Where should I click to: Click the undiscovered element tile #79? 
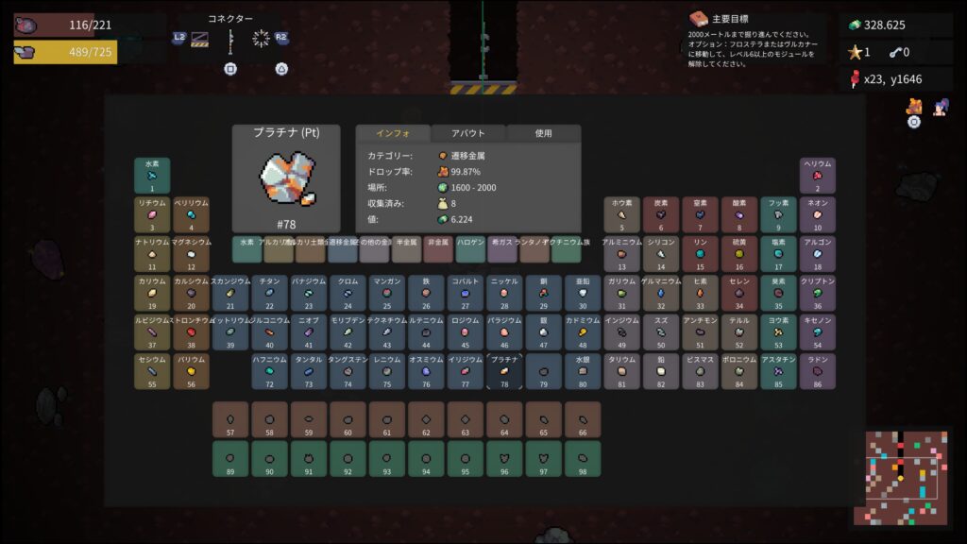pos(543,371)
